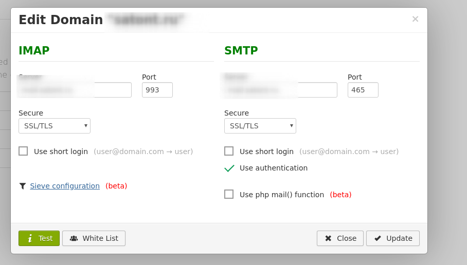467x265 pixels.
Task: Click the White List people icon
Action: (x=74, y=238)
